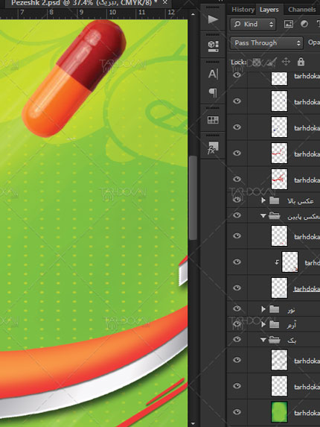Viewport: 320px width, 427px height.
Task: Collapse the بک group
Action: pos(263,340)
